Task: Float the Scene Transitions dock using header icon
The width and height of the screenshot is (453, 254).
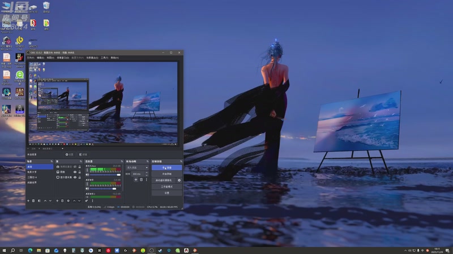Action: (148, 161)
